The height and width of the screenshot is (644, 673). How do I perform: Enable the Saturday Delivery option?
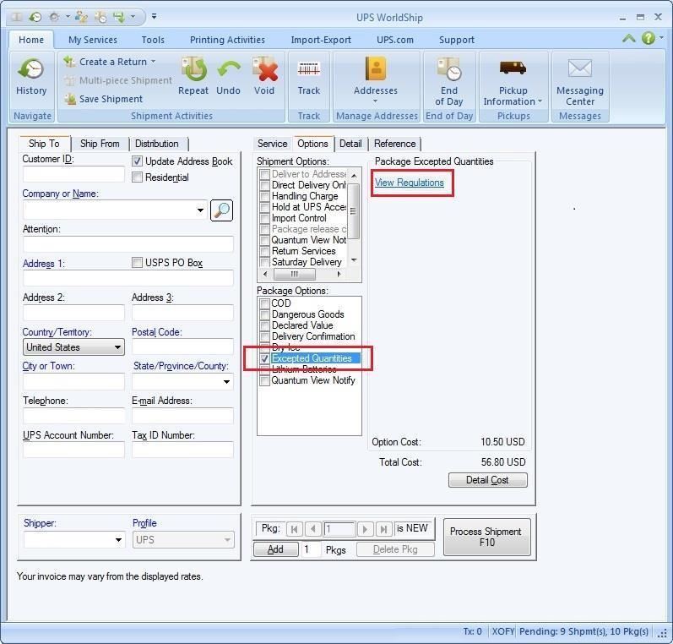point(265,262)
